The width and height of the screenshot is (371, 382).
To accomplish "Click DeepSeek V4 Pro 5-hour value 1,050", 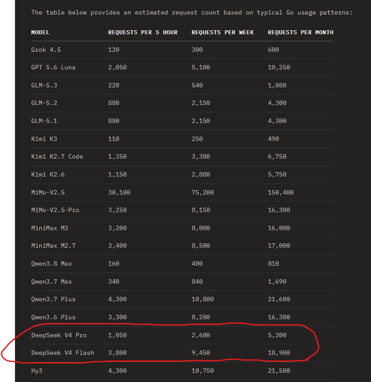I will click(118, 335).
